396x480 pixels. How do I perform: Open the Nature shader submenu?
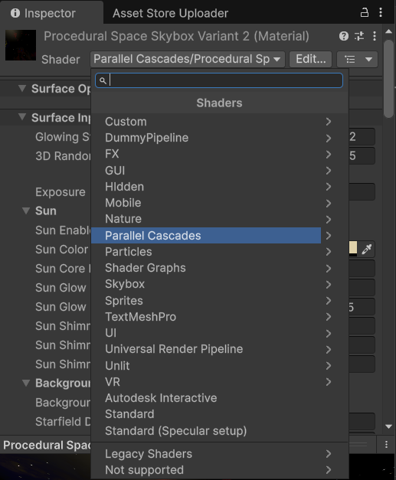[x=220, y=219]
